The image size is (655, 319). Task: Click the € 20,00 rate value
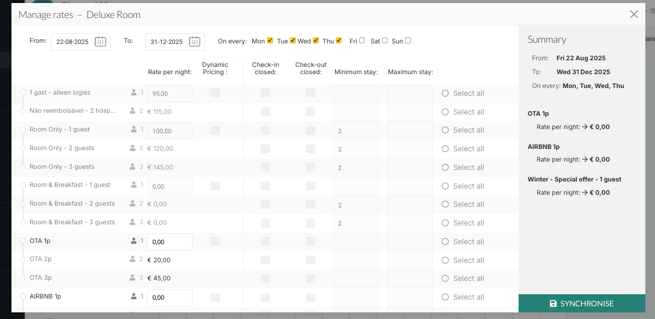159,260
